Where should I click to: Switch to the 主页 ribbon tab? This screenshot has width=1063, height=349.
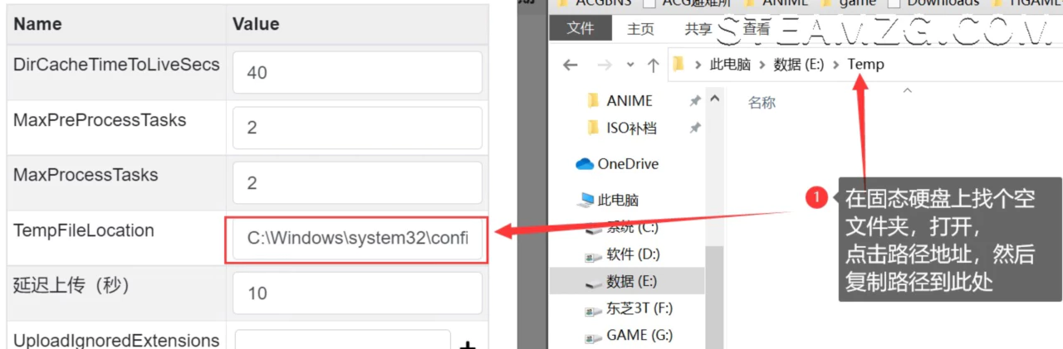[x=640, y=28]
